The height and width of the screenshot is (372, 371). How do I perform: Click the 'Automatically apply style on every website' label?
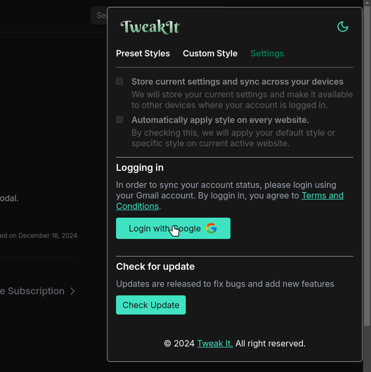click(x=220, y=120)
